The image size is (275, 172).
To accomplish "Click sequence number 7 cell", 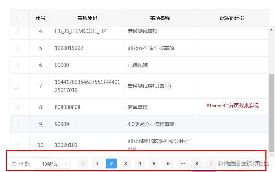I will [x=41, y=86].
